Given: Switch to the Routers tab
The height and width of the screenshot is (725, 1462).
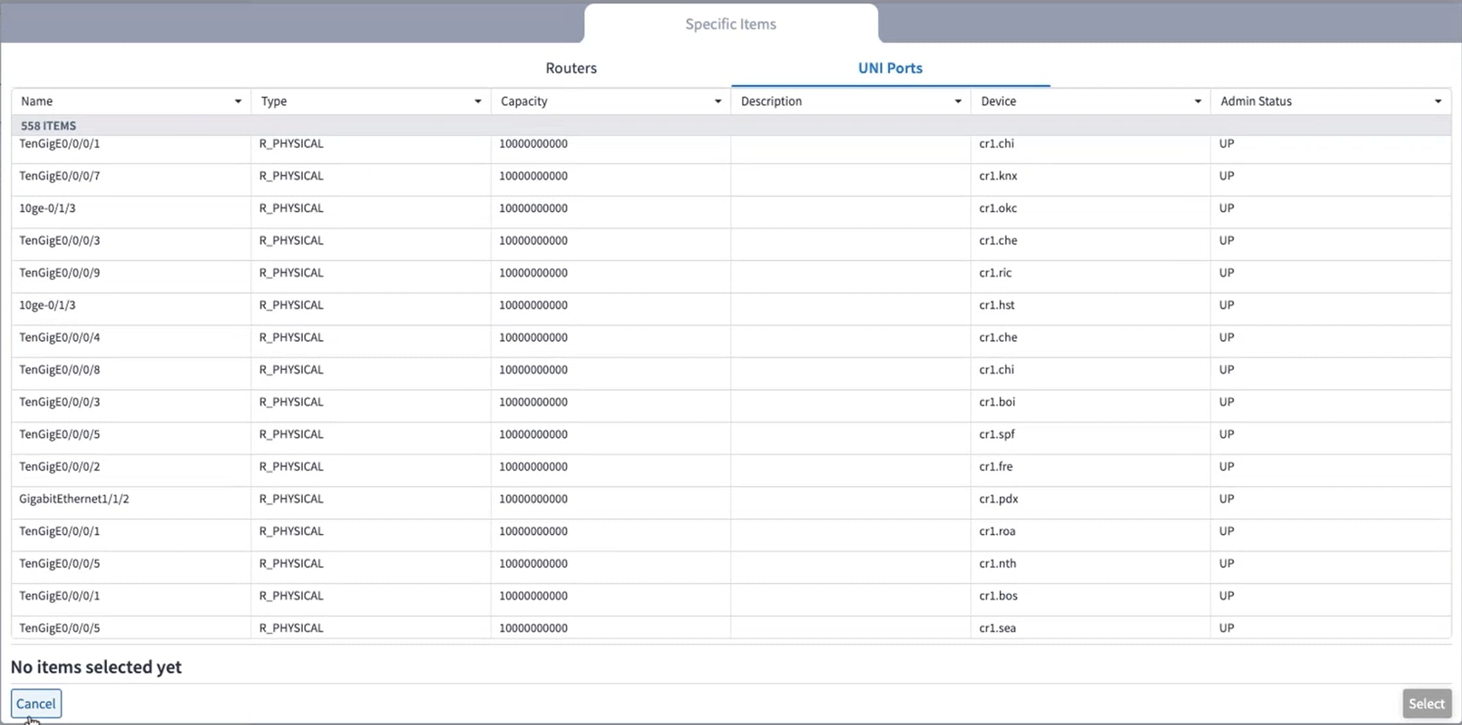Looking at the screenshot, I should tap(571, 68).
